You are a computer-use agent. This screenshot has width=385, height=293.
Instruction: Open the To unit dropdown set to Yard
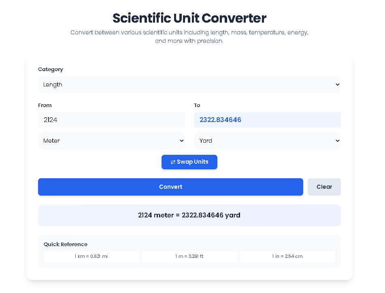[x=267, y=141]
